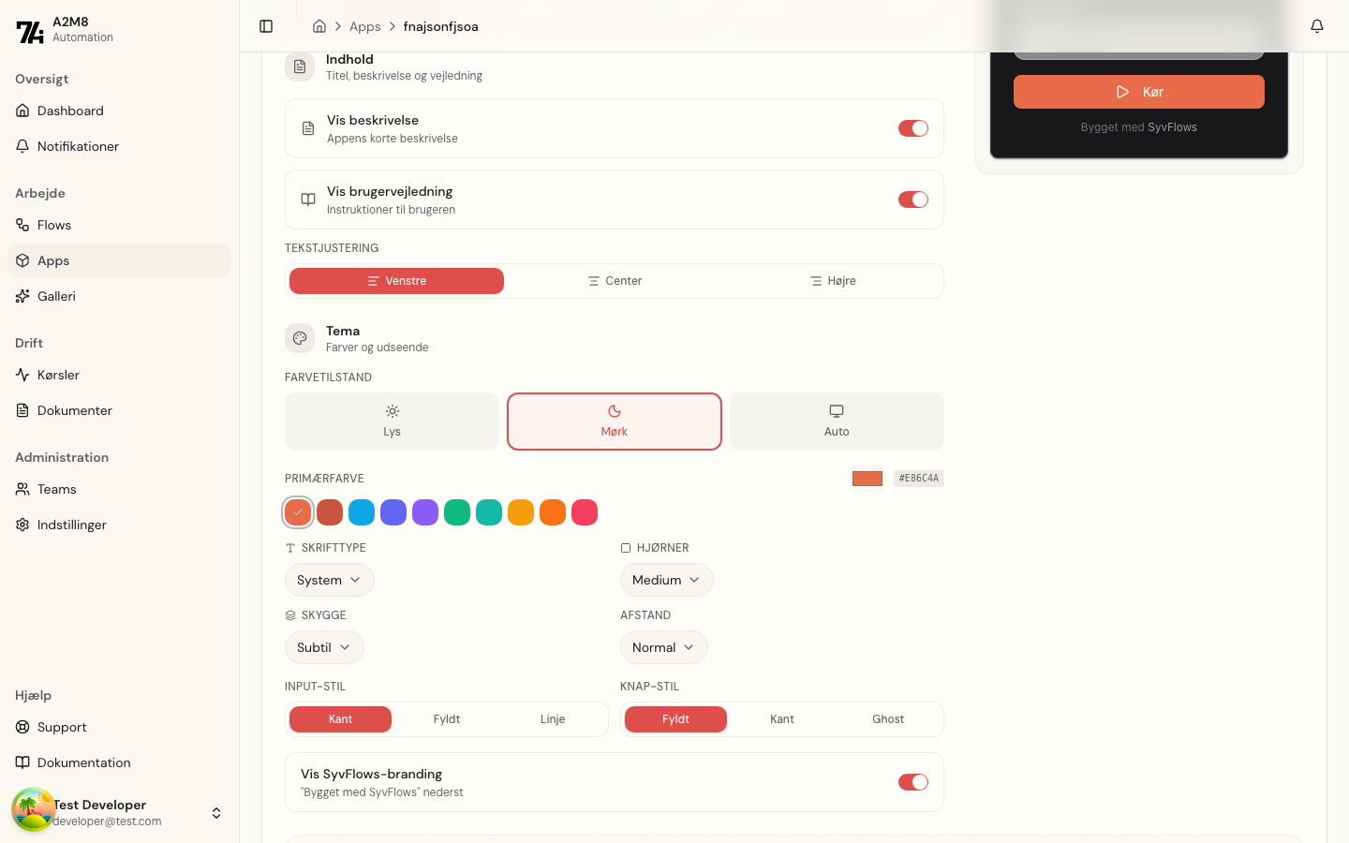Toggle Vis SyvFlows-branding off

pos(912,782)
